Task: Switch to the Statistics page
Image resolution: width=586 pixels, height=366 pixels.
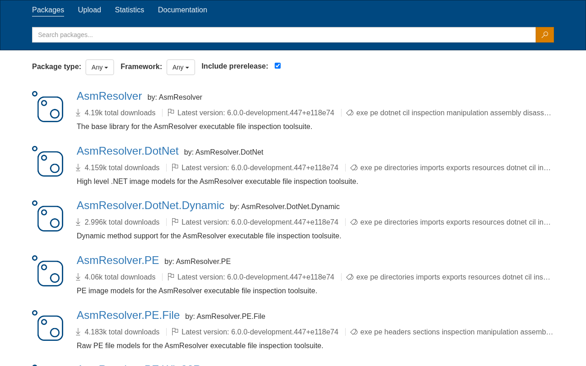Action: pyautogui.click(x=130, y=10)
